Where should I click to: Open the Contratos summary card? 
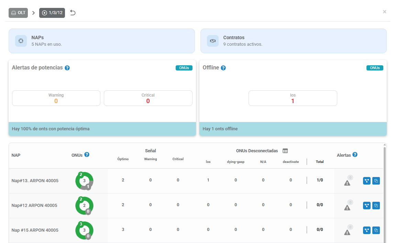point(294,41)
